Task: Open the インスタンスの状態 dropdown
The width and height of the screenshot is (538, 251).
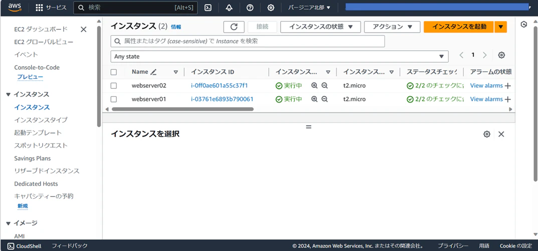Action: pos(320,27)
